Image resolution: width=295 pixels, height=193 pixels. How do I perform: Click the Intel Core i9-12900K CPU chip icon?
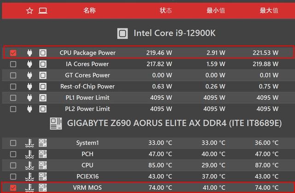123,34
